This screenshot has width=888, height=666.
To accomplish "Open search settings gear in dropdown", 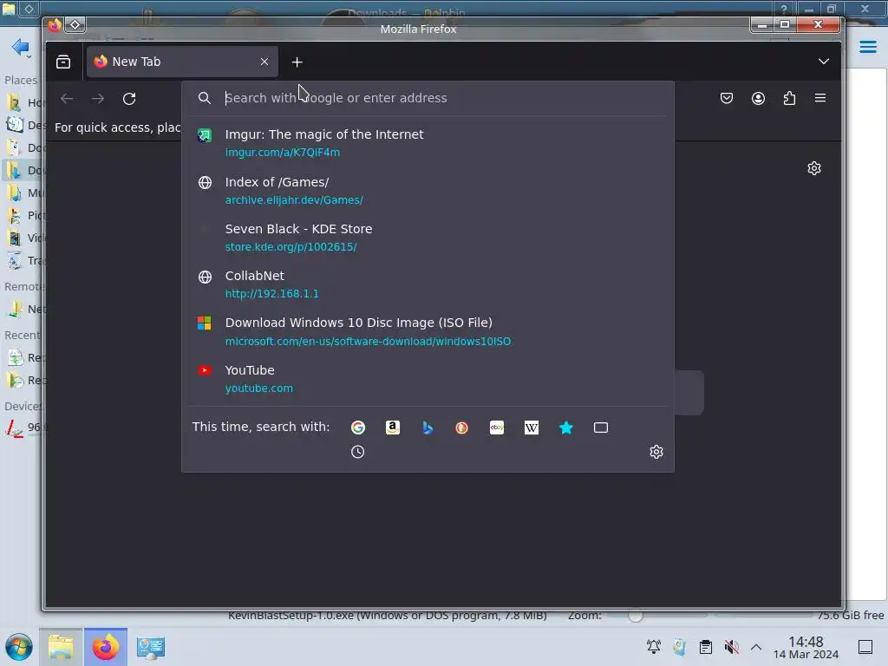I will pyautogui.click(x=656, y=452).
